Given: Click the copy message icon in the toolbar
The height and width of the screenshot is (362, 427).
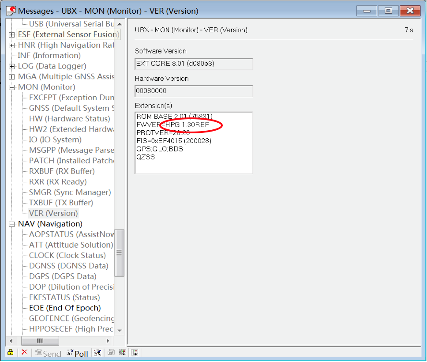Looking at the screenshot, I should pyautogui.click(x=111, y=352).
